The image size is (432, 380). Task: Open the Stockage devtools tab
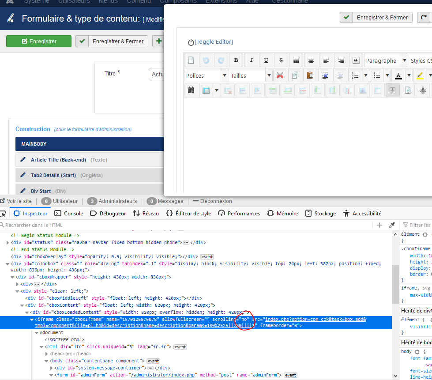click(x=321, y=214)
